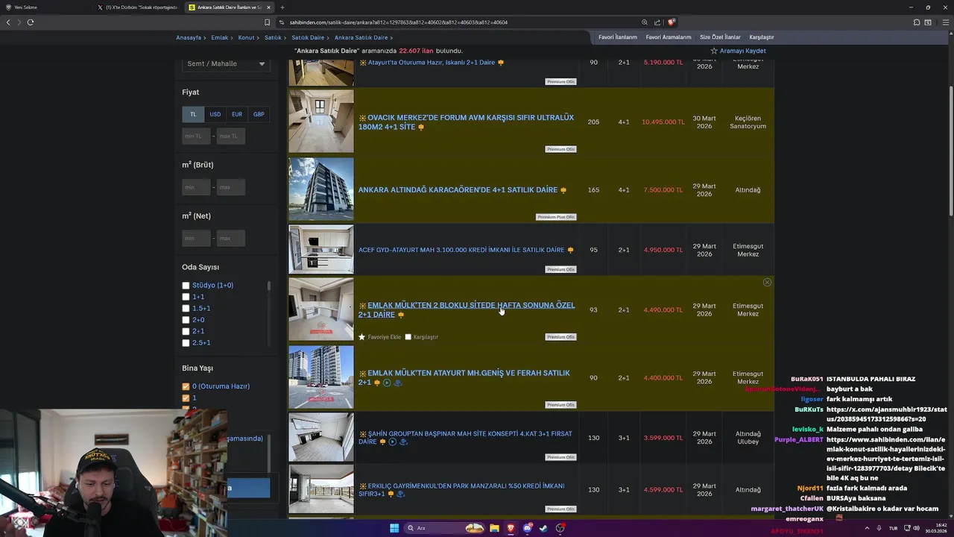Open ANKARA ALTINDAĞ KARACAÖREN'DE 4+1 listing
The height and width of the screenshot is (537, 954).
458,190
